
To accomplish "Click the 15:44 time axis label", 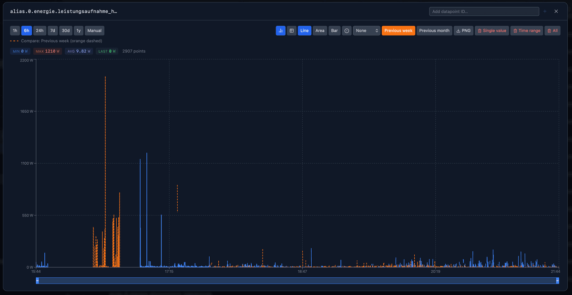I will (x=36, y=272).
